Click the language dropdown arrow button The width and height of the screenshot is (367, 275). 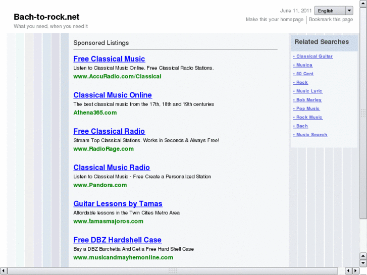point(349,11)
